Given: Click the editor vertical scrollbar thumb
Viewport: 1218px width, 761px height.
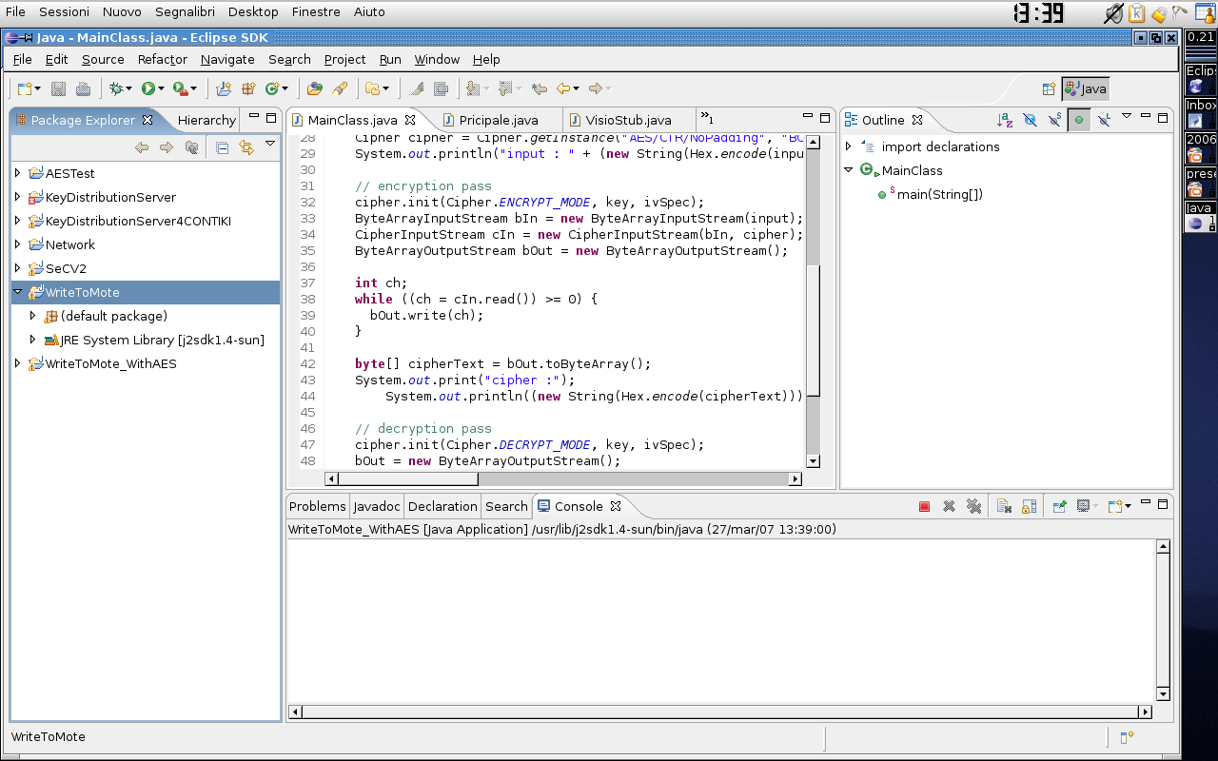Looking at the screenshot, I should coord(813,328).
